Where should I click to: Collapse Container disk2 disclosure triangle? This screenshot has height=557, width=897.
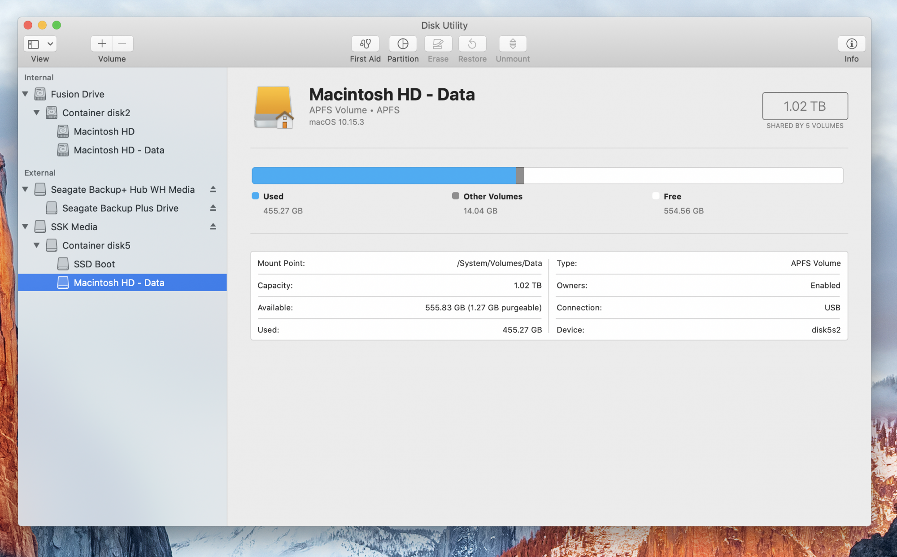(37, 113)
